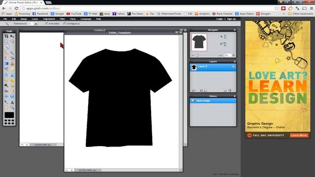The width and height of the screenshot is (315, 177).
Task: Select the Sponge tool
Action: coord(12,80)
